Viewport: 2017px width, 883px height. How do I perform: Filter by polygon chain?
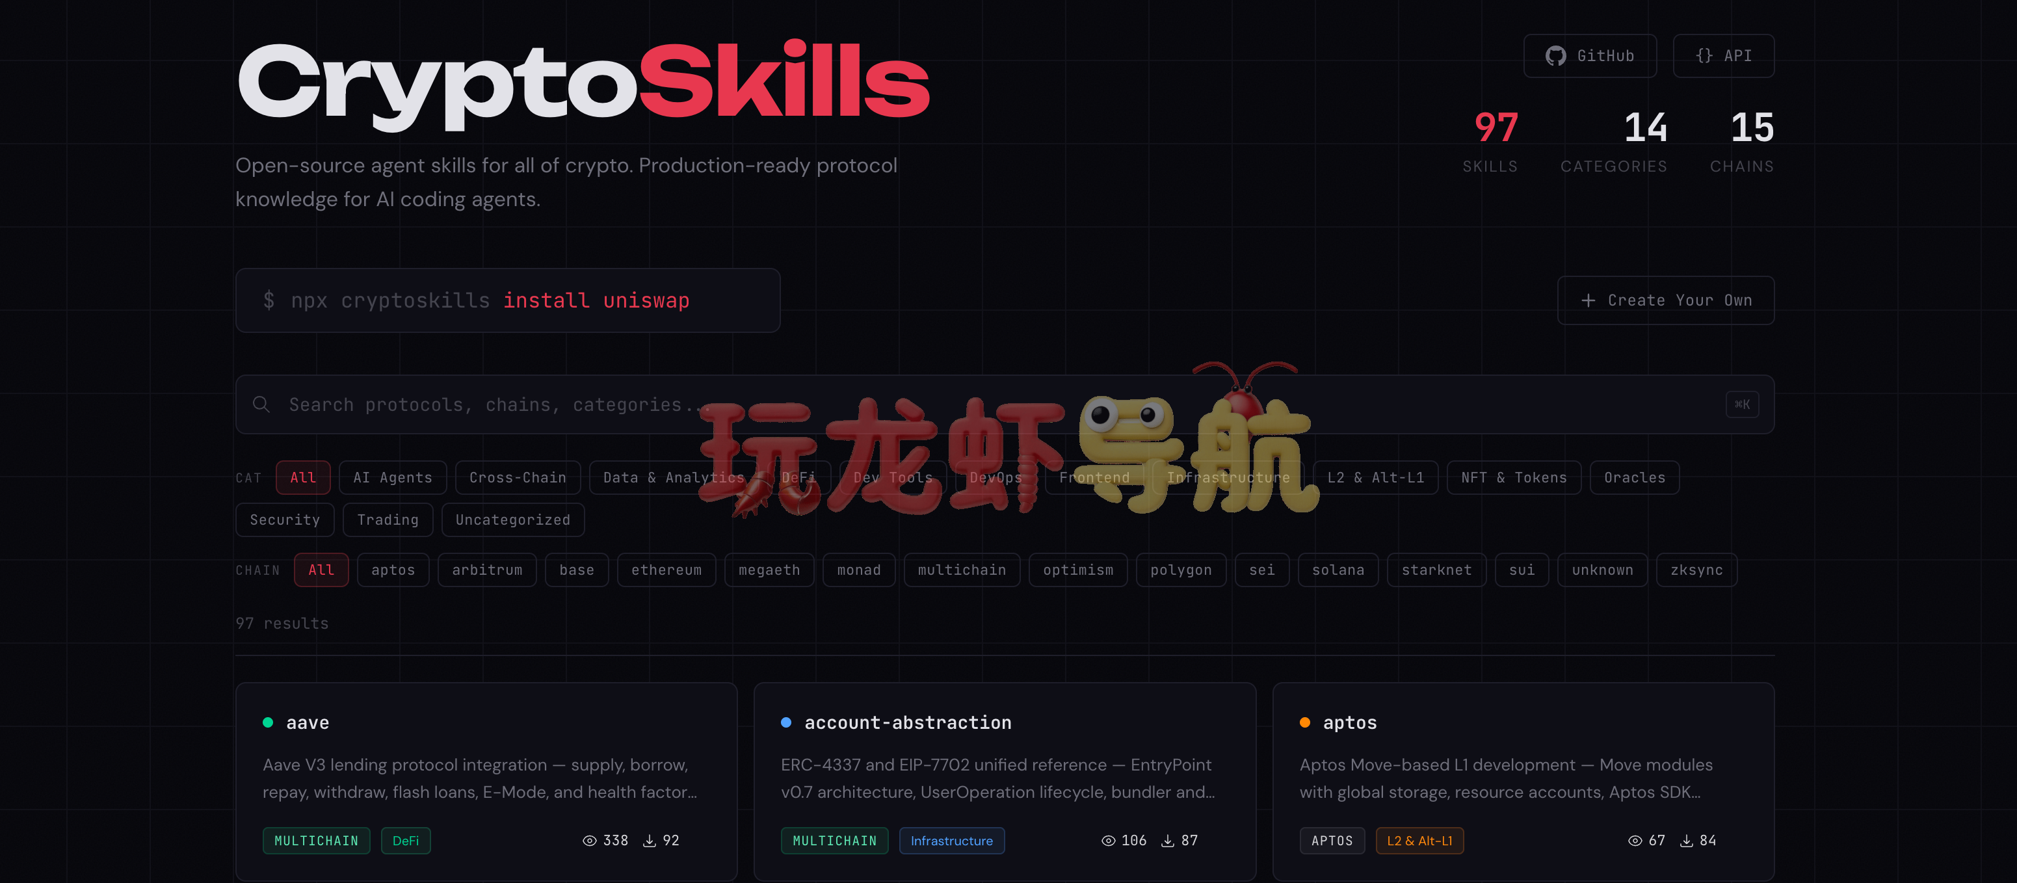click(1181, 570)
